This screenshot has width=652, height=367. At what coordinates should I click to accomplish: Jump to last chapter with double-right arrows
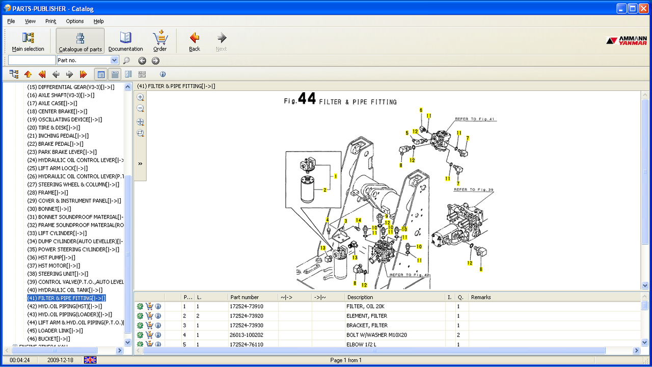pos(84,74)
